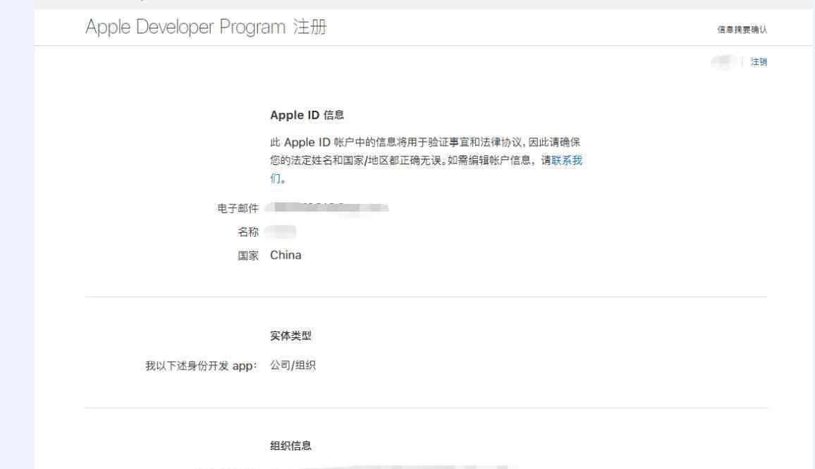The image size is (815, 469).
Task: Click the 名称 field label
Action: [x=248, y=232]
